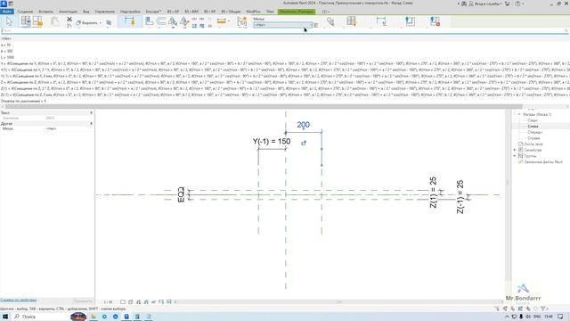Select the Sheets node in project browser
The height and width of the screenshot is (321, 570).
[533, 144]
